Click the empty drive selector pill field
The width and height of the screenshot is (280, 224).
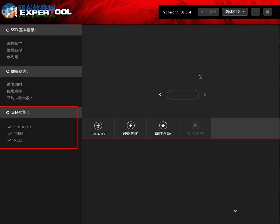click(x=183, y=95)
